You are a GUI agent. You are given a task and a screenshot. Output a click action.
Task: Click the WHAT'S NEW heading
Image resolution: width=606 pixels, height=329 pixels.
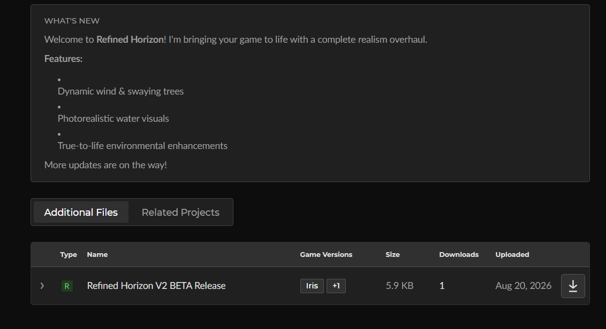click(x=72, y=21)
